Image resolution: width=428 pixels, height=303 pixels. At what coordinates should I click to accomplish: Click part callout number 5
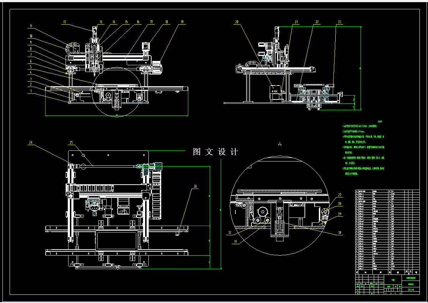pyautogui.click(x=31, y=67)
